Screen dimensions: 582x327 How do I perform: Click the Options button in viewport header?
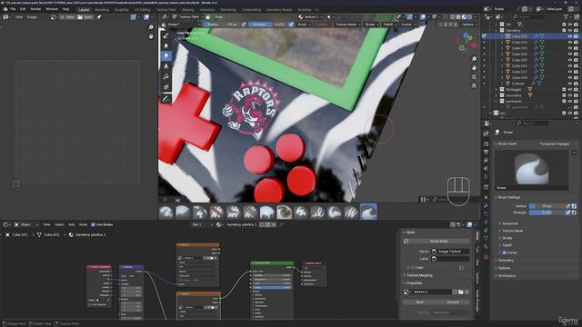pyautogui.click(x=469, y=25)
